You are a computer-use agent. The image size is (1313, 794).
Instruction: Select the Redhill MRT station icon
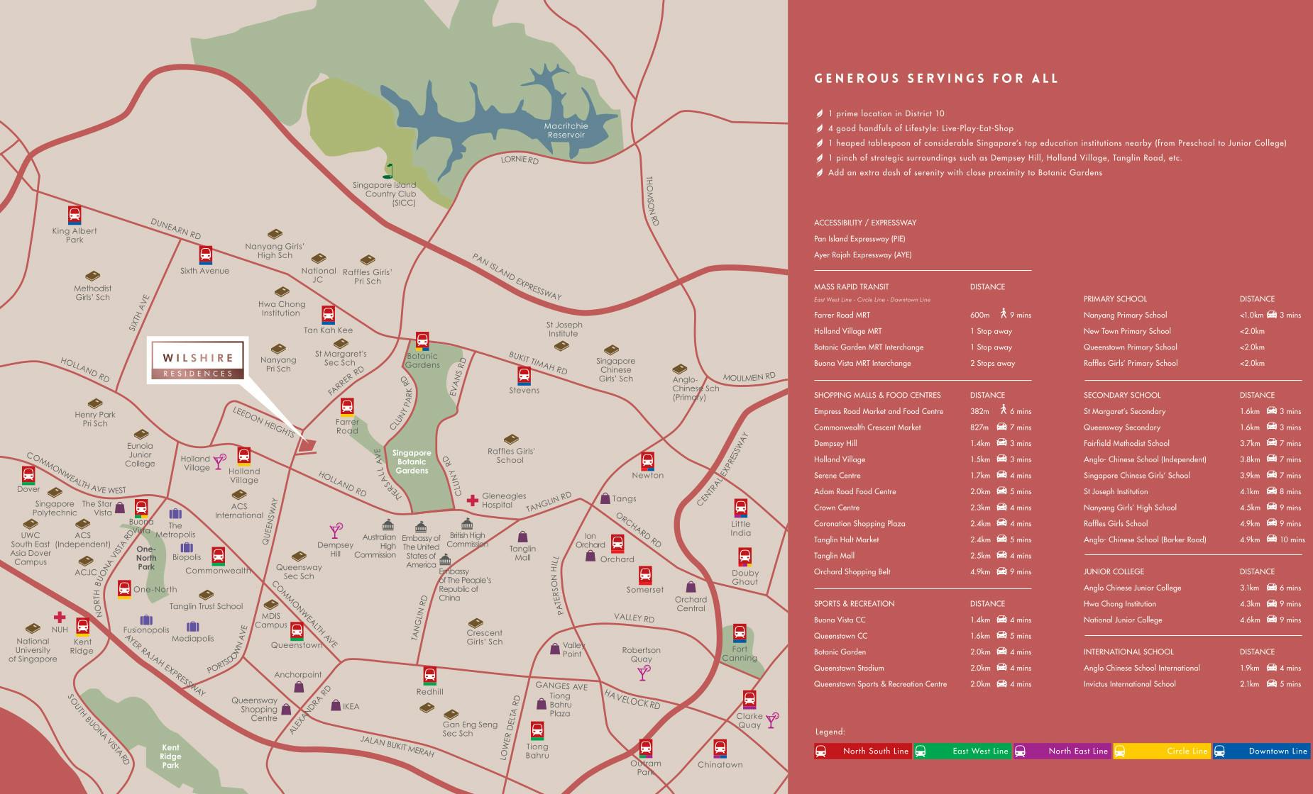click(x=429, y=676)
